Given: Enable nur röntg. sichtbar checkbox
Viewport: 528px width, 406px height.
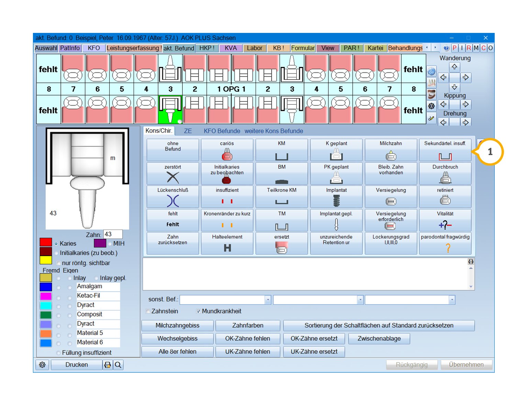Looking at the screenshot, I should [x=58, y=263].
